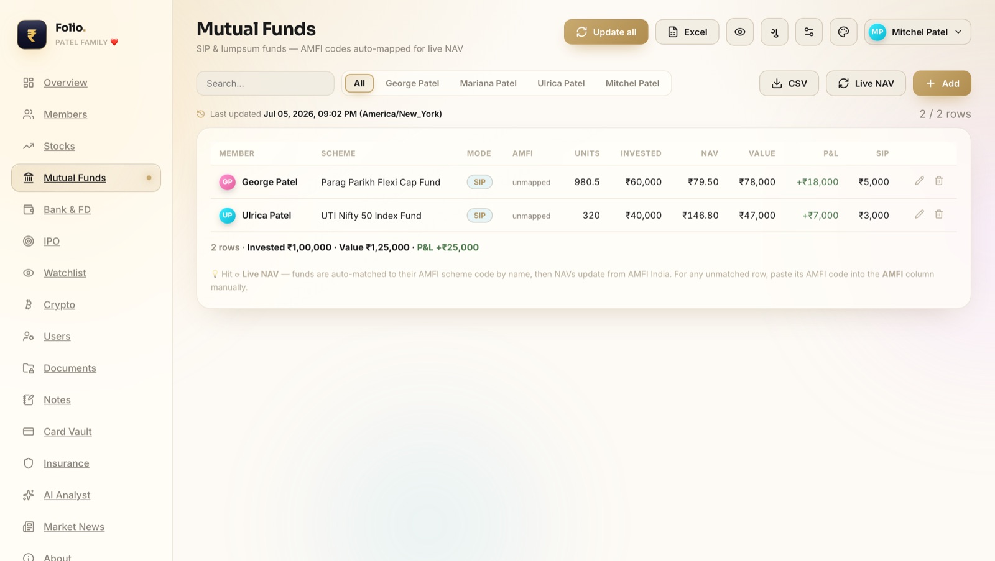Image resolution: width=995 pixels, height=561 pixels.
Task: Click the Card Vault card icon
Action: click(29, 431)
